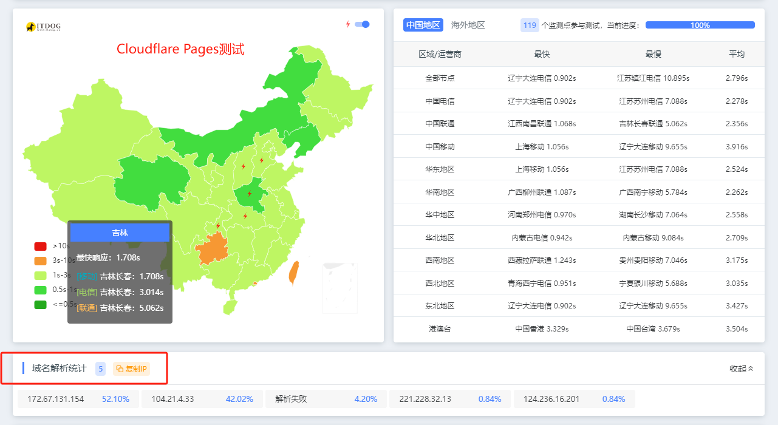
Task: Switch to the 中国地区 tab
Action: [x=423, y=25]
